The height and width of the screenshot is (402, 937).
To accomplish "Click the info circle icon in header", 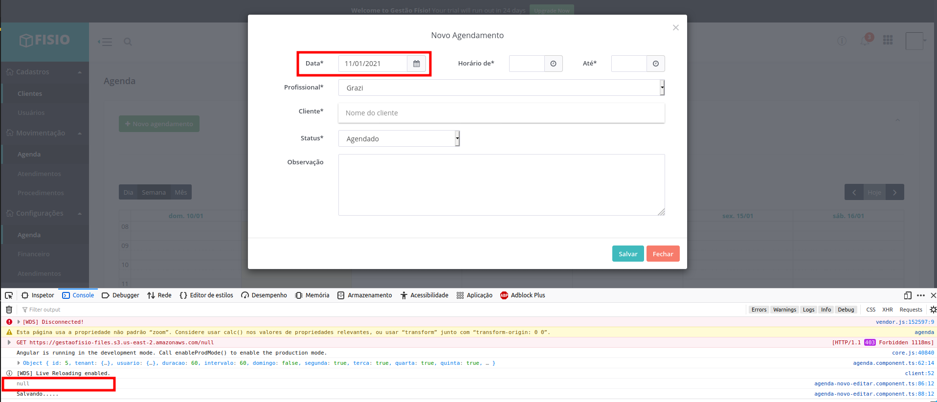I will (842, 41).
